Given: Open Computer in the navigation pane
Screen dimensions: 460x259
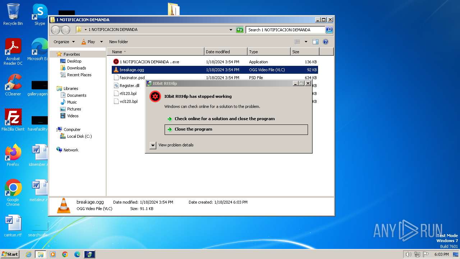Looking at the screenshot, I should 72,129.
